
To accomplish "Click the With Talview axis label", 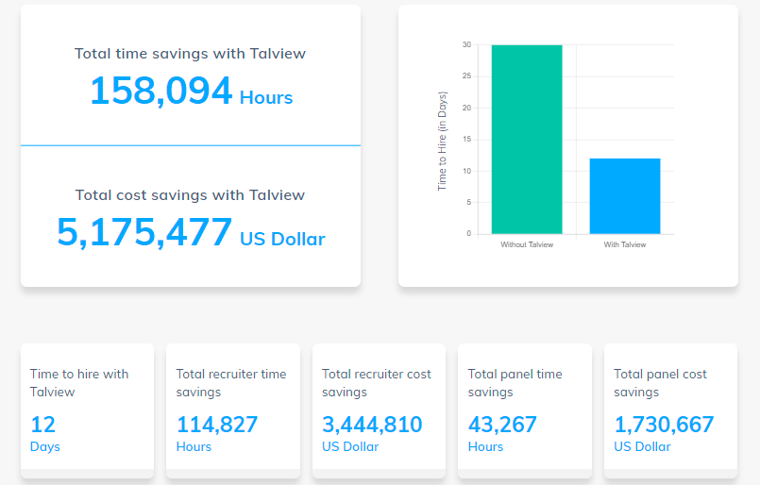I will (625, 244).
